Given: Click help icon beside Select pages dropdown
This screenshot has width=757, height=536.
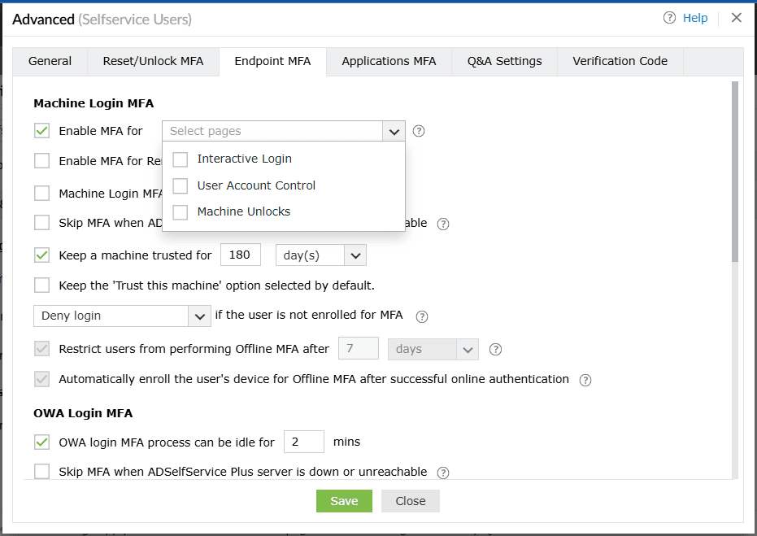Looking at the screenshot, I should [419, 131].
